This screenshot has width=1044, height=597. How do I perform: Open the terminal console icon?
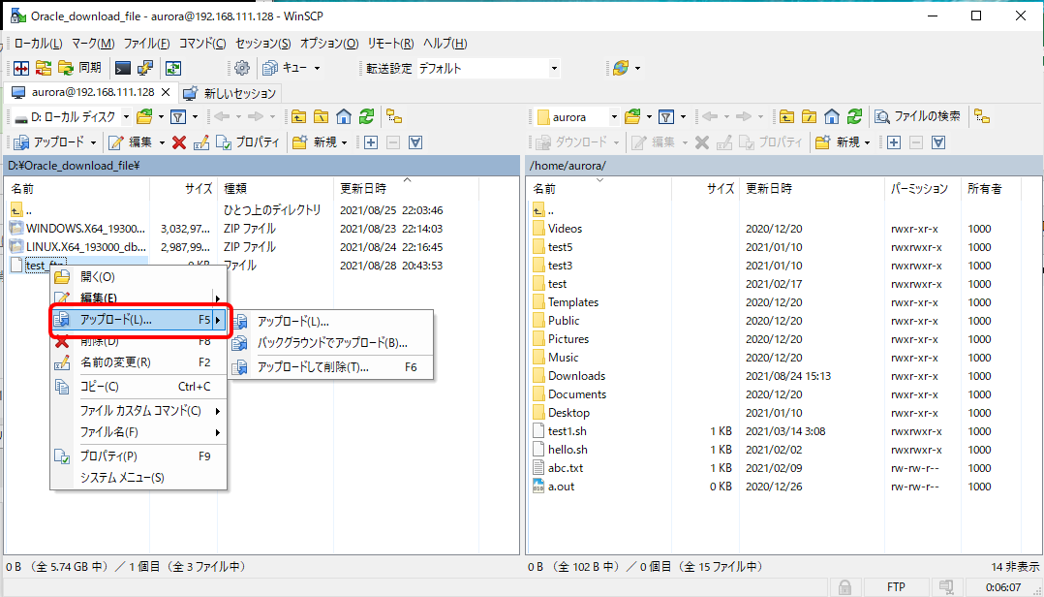point(122,68)
